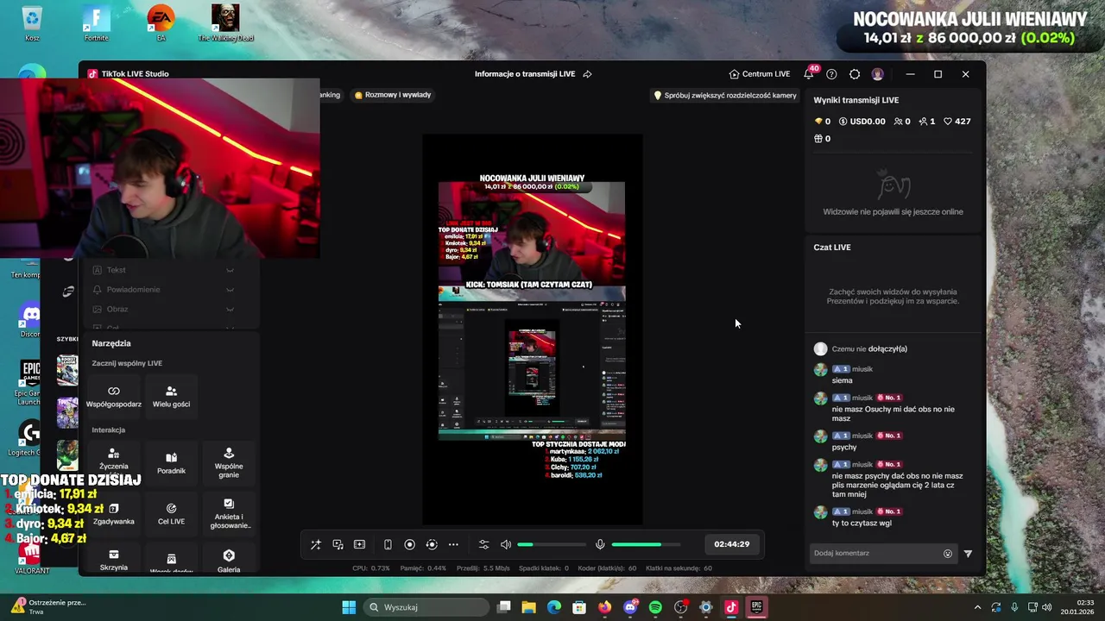Click 'ty to czytasz wgl' chat message
The width and height of the screenshot is (1105, 621).
(862, 524)
